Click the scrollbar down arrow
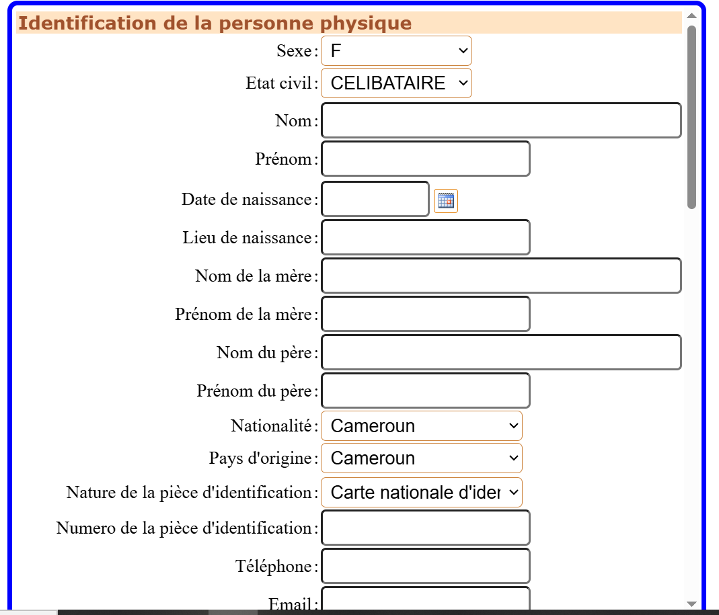Image resolution: width=719 pixels, height=615 pixels. [x=692, y=604]
